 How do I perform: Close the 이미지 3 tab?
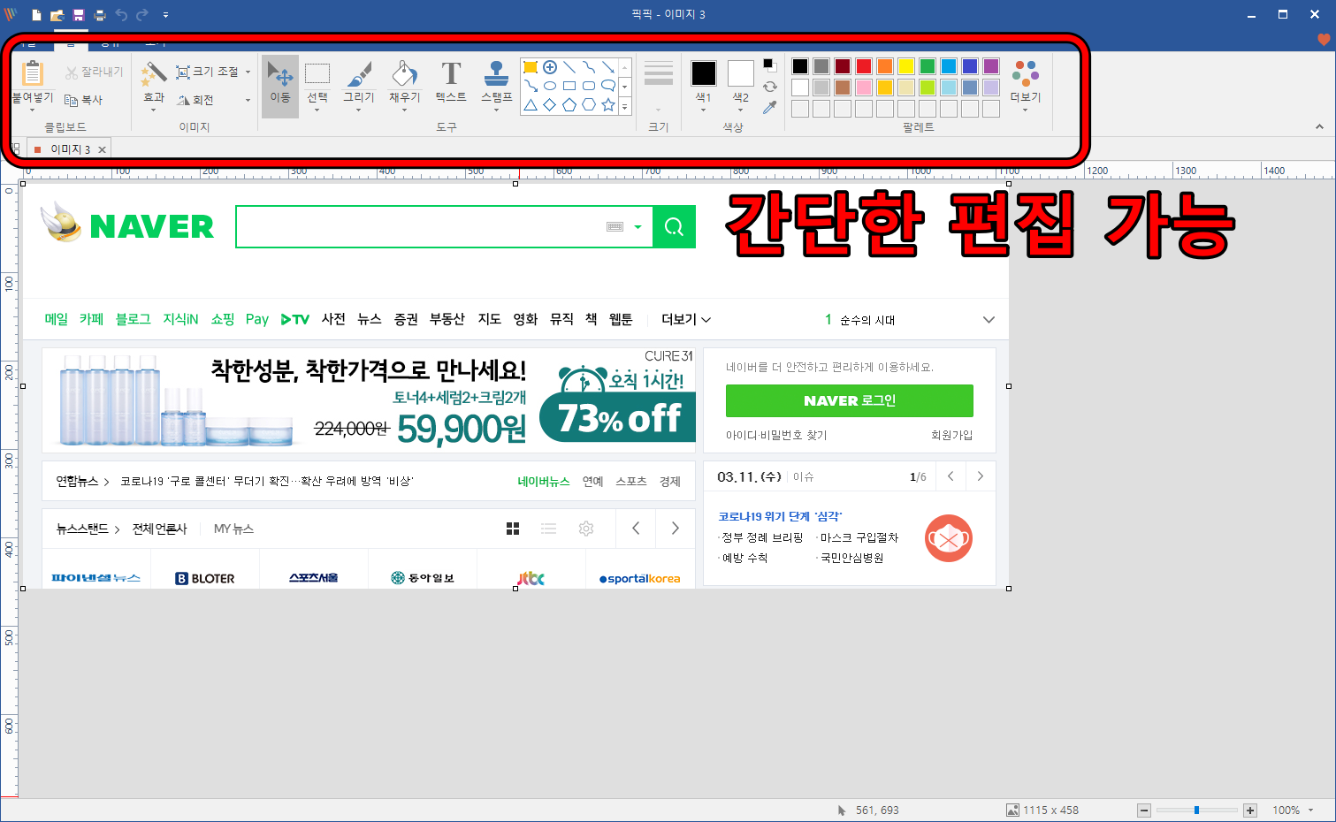point(102,149)
